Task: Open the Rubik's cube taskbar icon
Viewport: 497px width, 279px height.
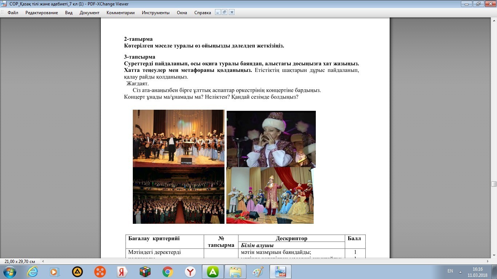Action: (145, 272)
